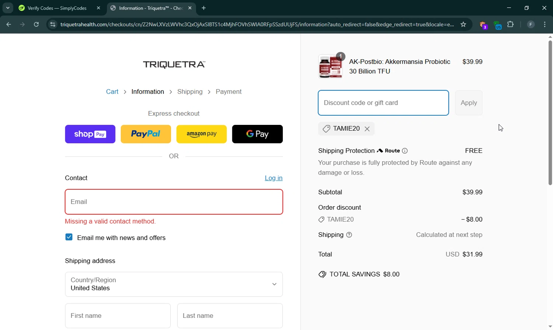This screenshot has width=553, height=330.
Task: Open the green US shopping extension
Action: [x=497, y=25]
